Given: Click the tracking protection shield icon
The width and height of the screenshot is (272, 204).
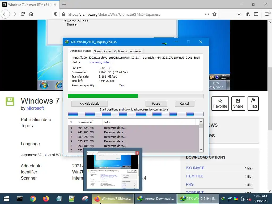Looking at the screenshot, I should [x=56, y=14].
